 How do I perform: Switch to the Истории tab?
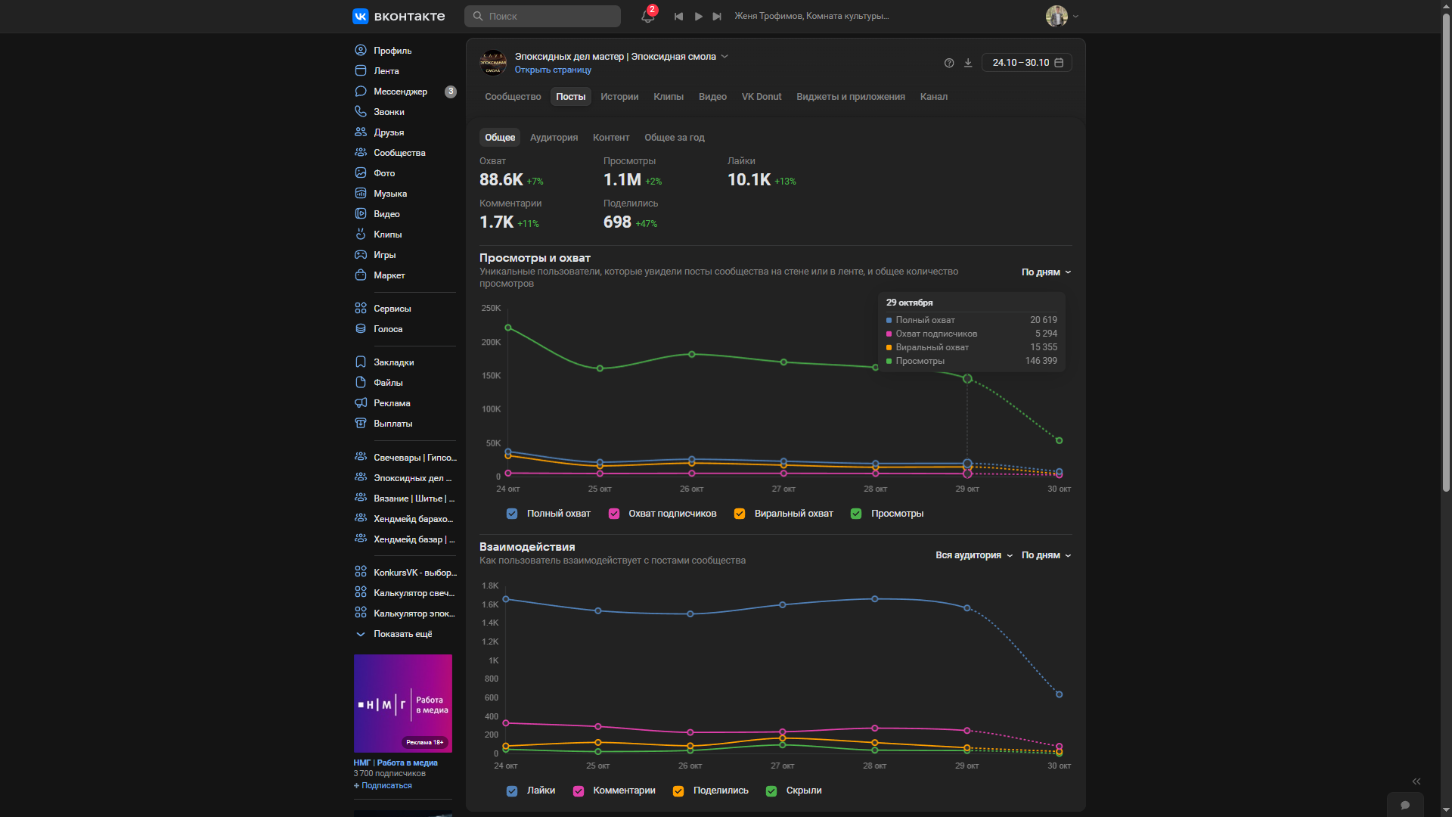pyautogui.click(x=619, y=97)
